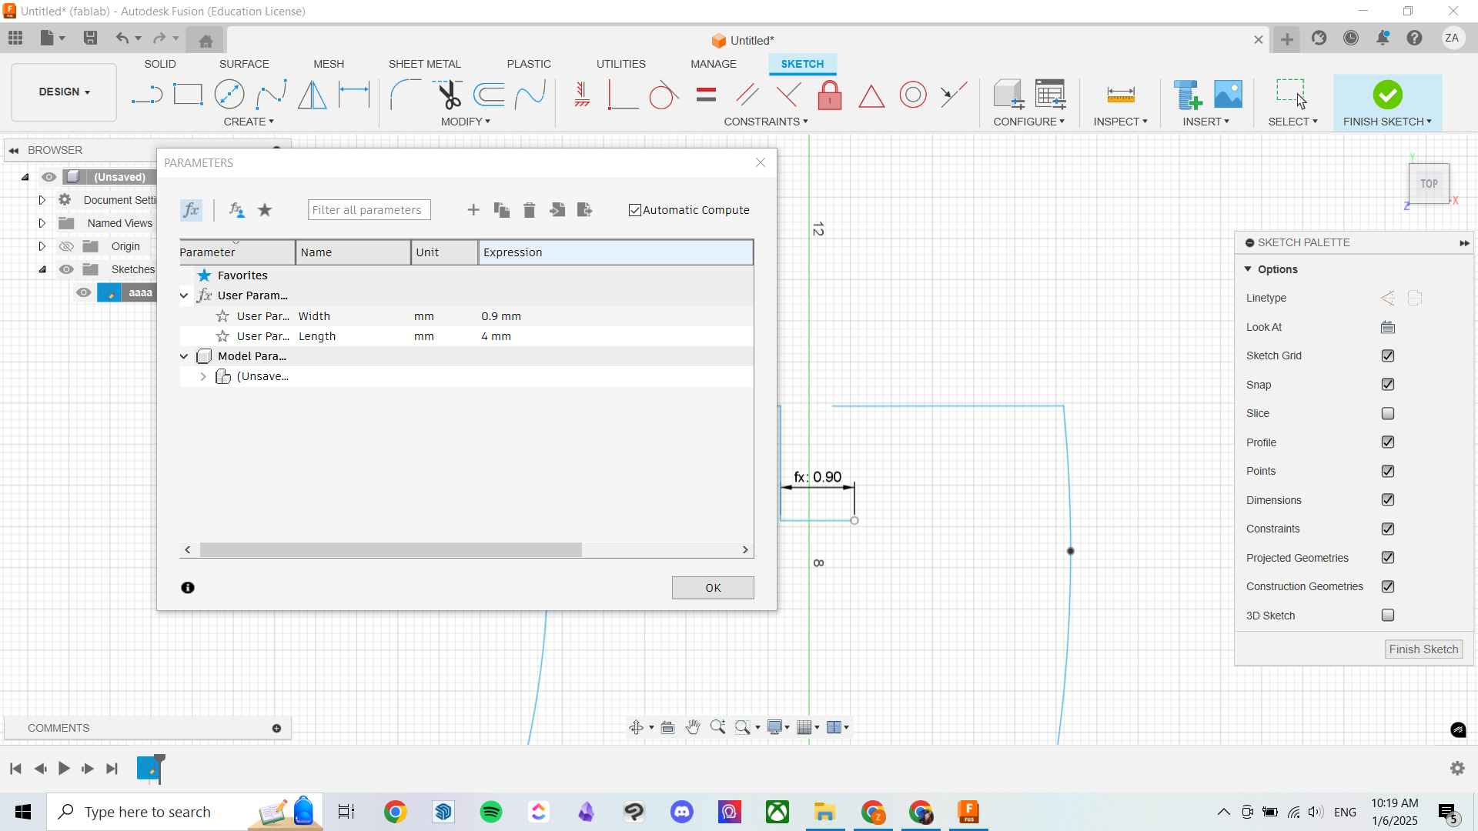Select the Mirror sketch tool icon
This screenshot has width=1478, height=831.
[313, 95]
